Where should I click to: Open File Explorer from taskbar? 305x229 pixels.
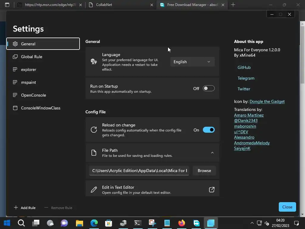coord(79,223)
